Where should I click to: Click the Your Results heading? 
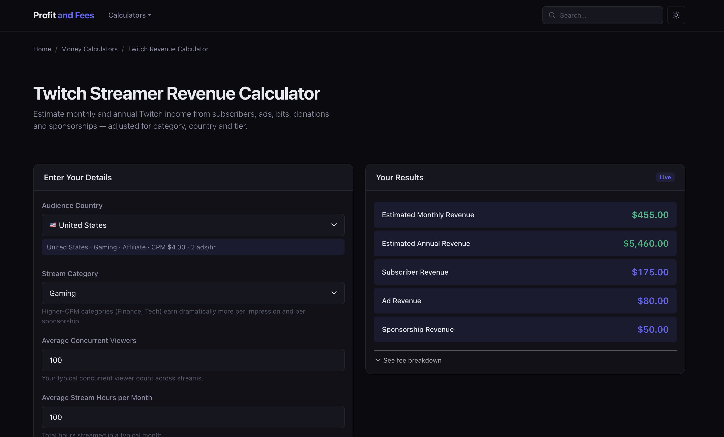[x=399, y=177]
